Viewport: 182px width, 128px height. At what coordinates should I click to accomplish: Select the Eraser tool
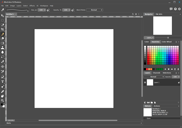coord(2,39)
